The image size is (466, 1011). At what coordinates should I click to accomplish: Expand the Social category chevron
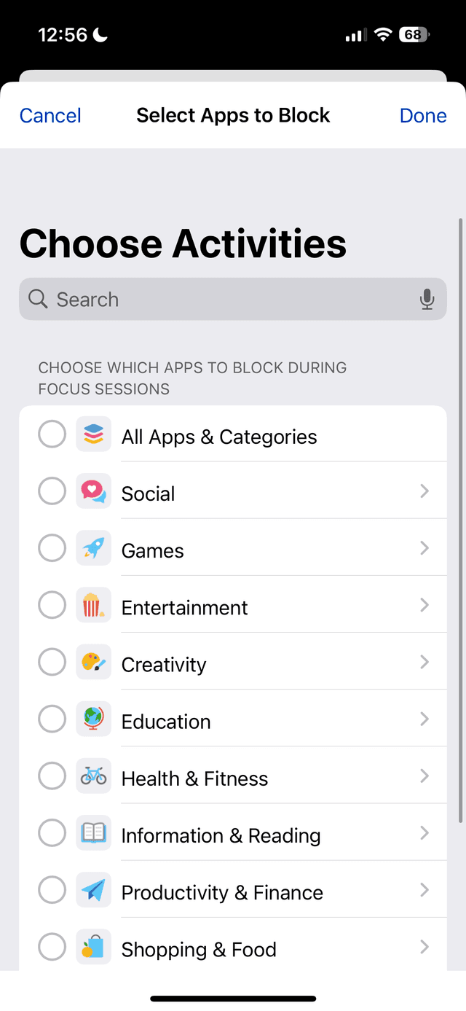coord(424,491)
